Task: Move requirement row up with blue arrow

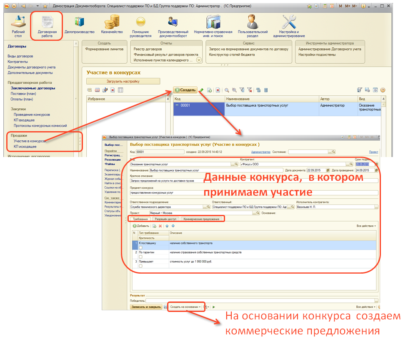Action: click(167, 226)
